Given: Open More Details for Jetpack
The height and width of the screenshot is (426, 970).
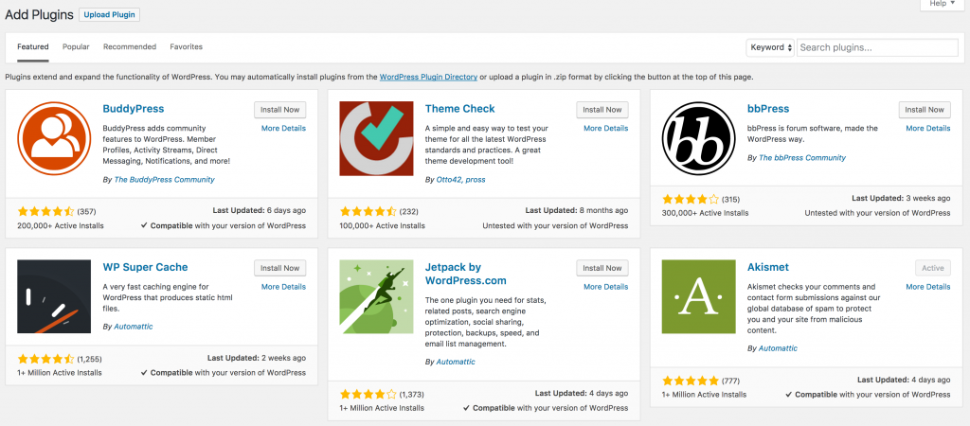Looking at the screenshot, I should (605, 287).
